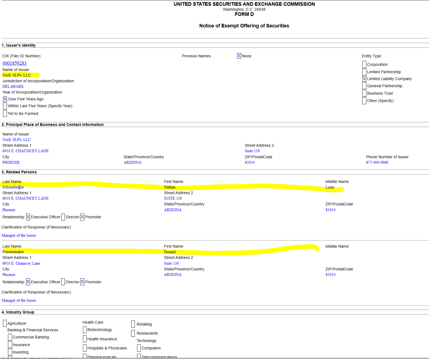Click issuer city value PHOENIX
The height and width of the screenshot is (359, 429).
[x=11, y=162]
